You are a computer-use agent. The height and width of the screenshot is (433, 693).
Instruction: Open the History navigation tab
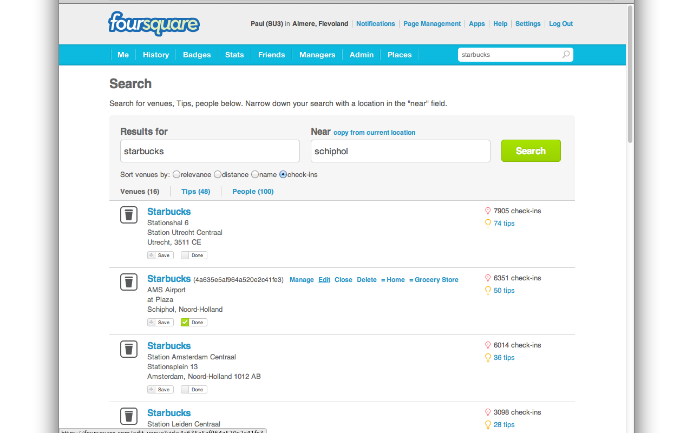pos(156,55)
